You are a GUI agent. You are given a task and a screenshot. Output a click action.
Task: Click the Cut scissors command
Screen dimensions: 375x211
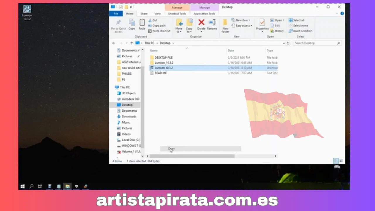(x=153, y=20)
